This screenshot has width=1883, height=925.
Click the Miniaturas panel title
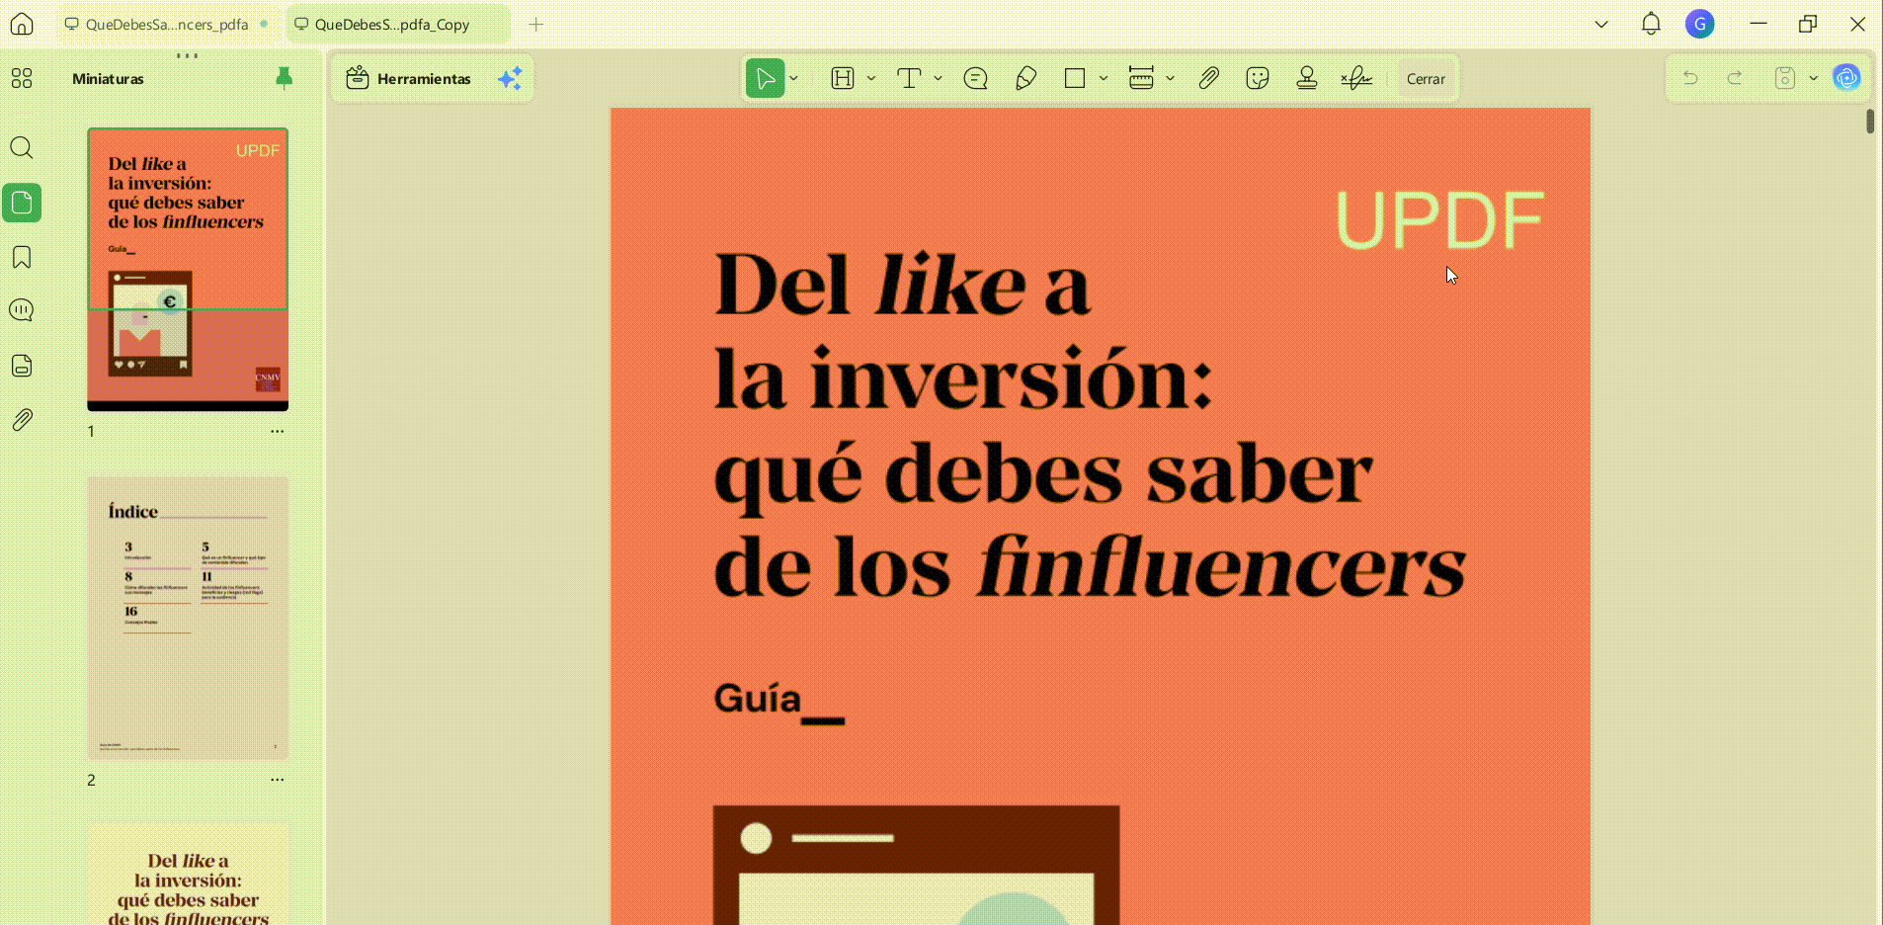coord(108,78)
